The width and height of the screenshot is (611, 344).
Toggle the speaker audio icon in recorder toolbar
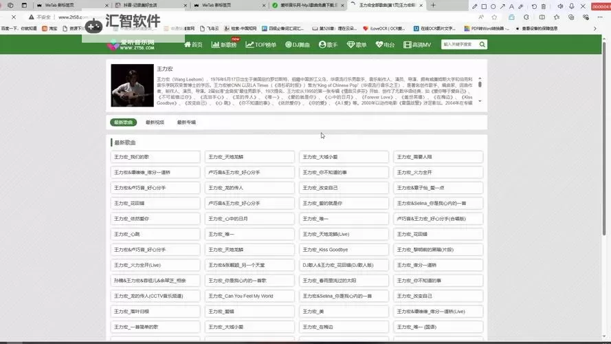coord(560,6)
